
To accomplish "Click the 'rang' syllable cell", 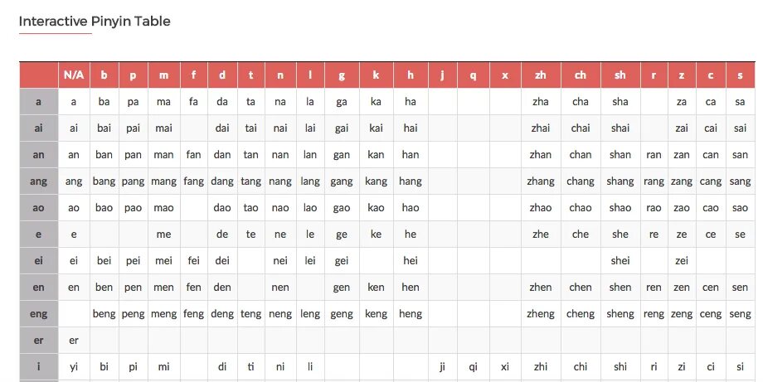I will (x=654, y=181).
